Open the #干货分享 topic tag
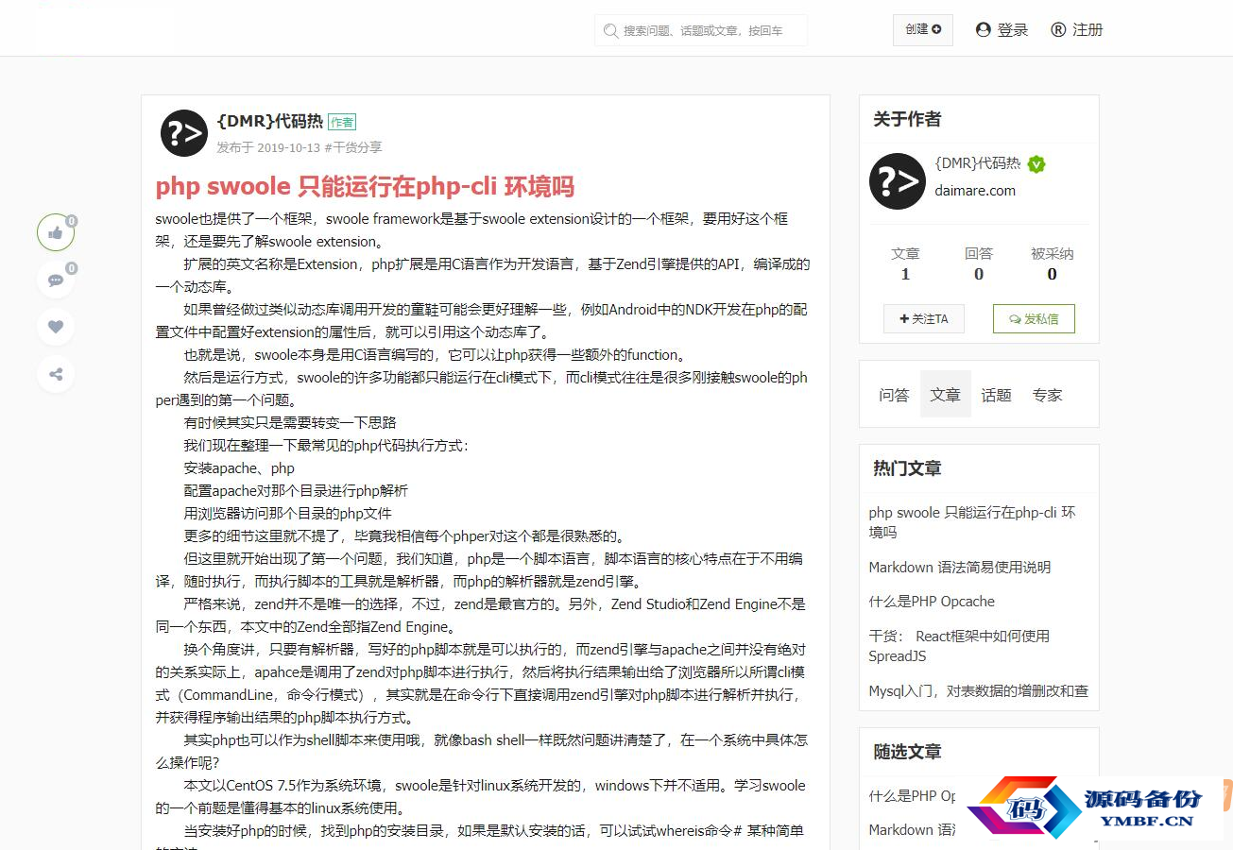This screenshot has width=1233, height=850. (353, 147)
